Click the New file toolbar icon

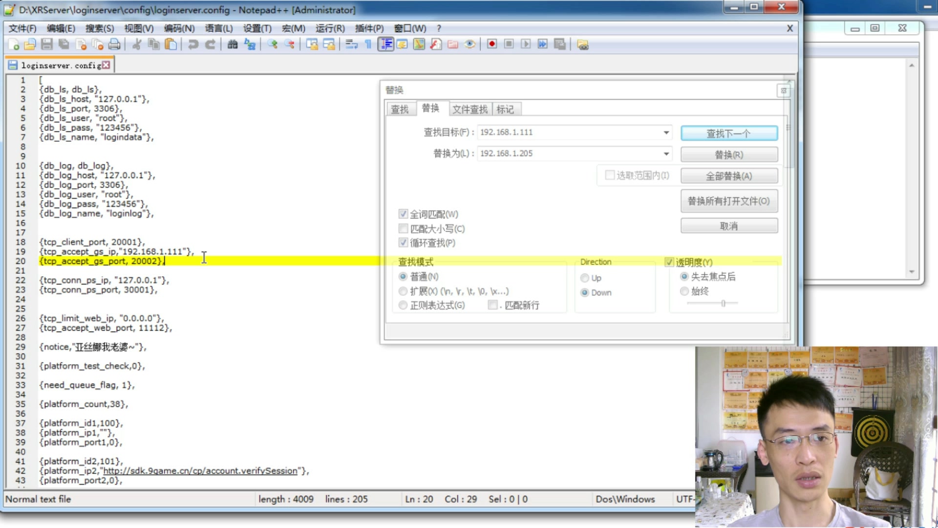point(14,44)
